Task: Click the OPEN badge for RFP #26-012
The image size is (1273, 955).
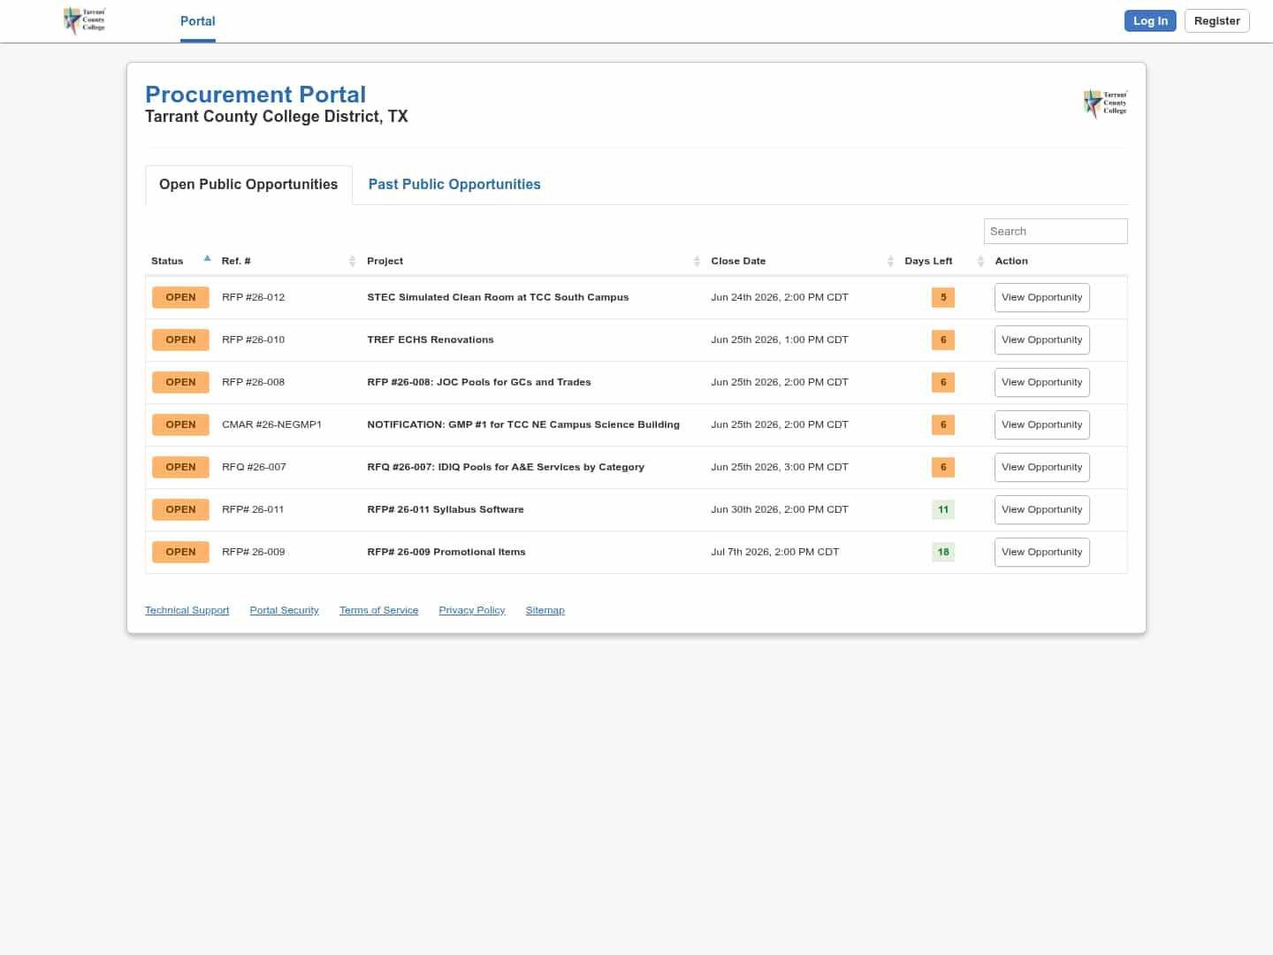Action: tap(180, 298)
